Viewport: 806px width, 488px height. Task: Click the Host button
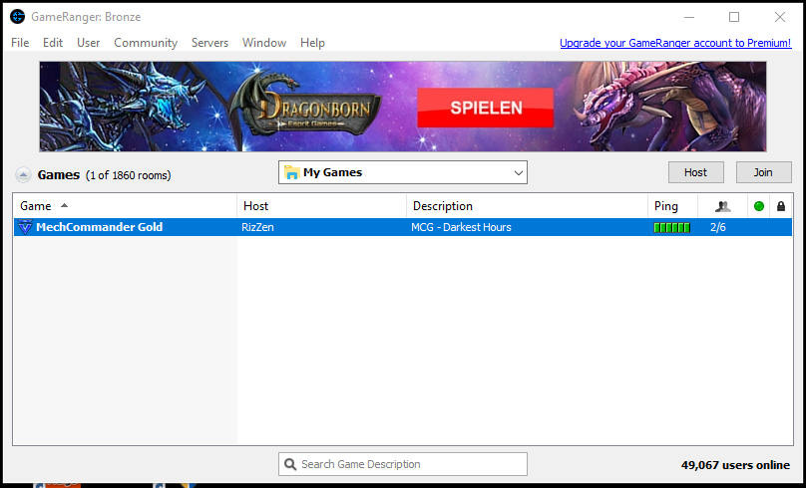(696, 172)
